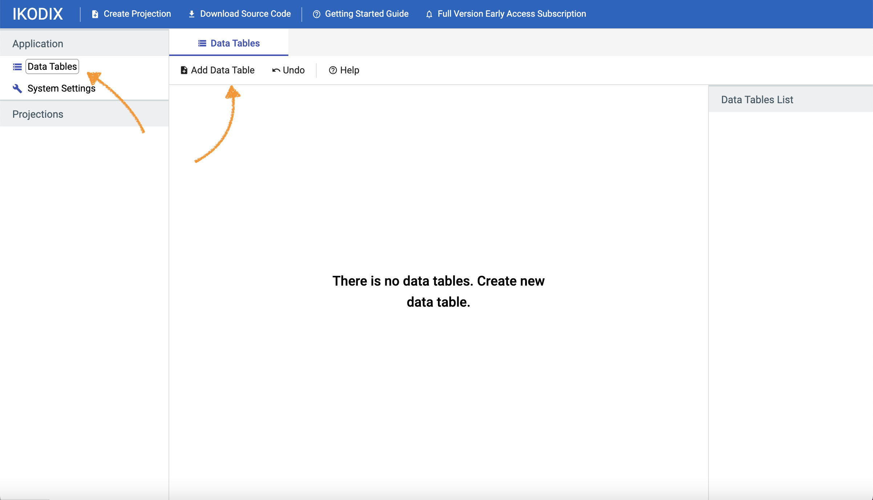The height and width of the screenshot is (500, 873).
Task: Click the Getting Started Guide question icon
Action: 317,14
